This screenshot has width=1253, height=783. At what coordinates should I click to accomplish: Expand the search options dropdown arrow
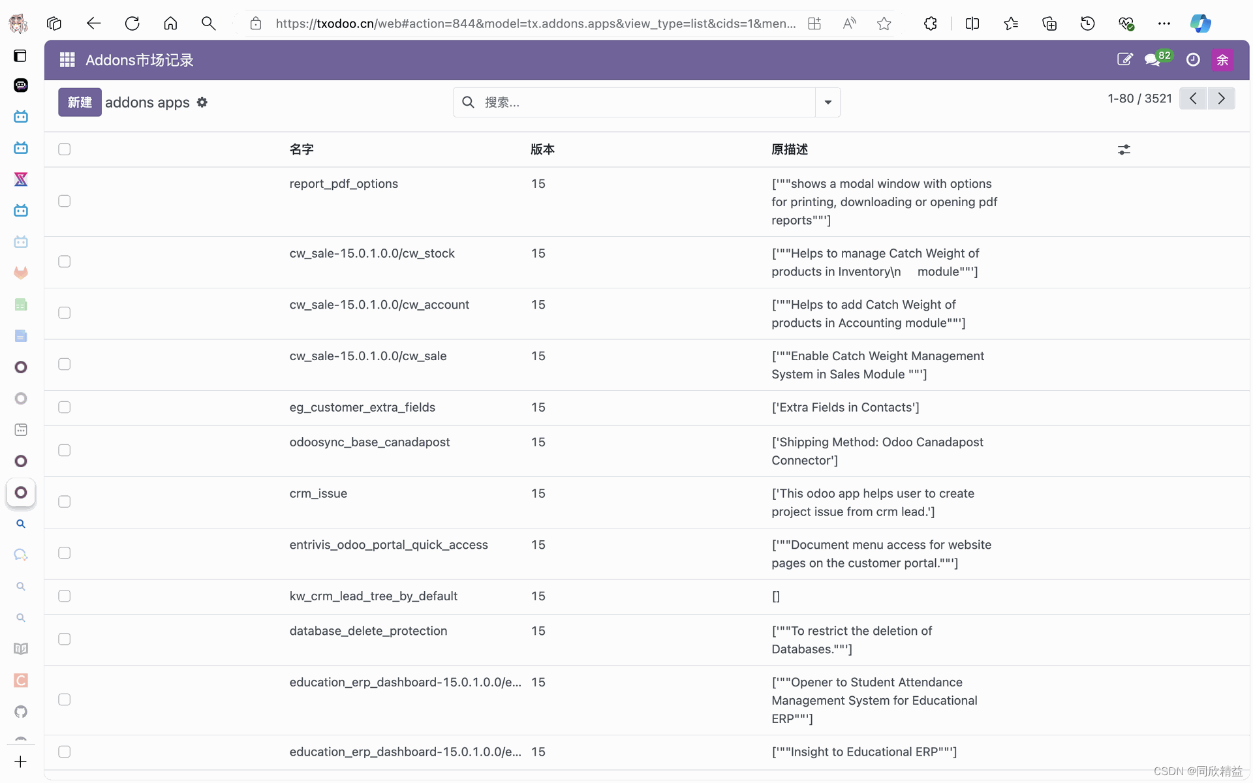pos(828,102)
